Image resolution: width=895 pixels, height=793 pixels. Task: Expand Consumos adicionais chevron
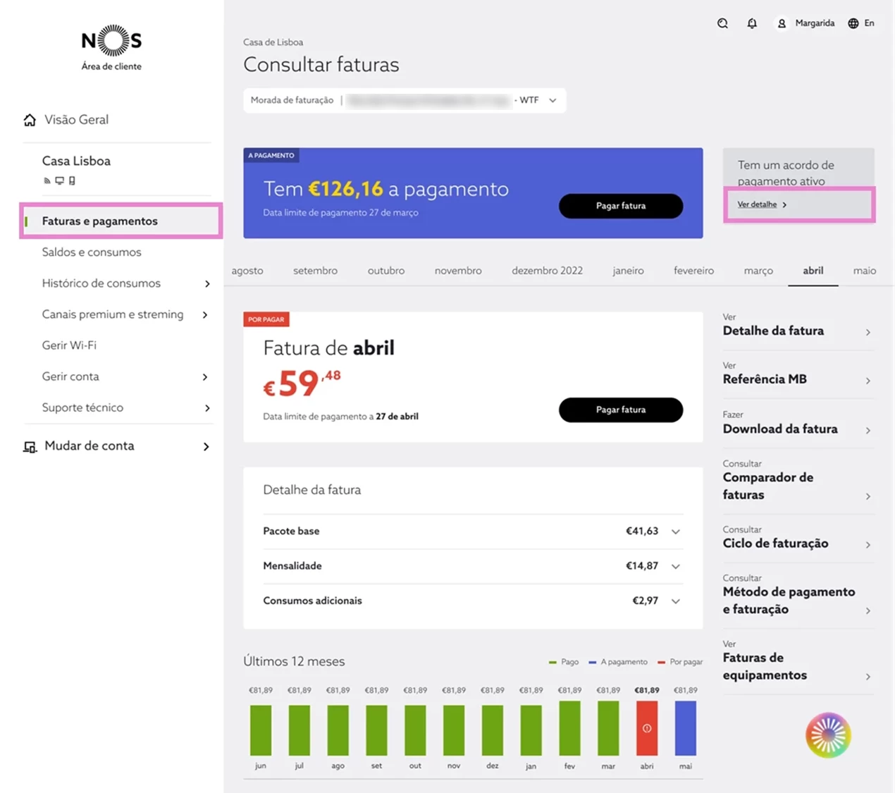[675, 601]
